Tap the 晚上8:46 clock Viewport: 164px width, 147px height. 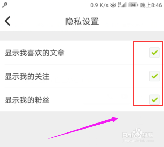tap(151, 5)
